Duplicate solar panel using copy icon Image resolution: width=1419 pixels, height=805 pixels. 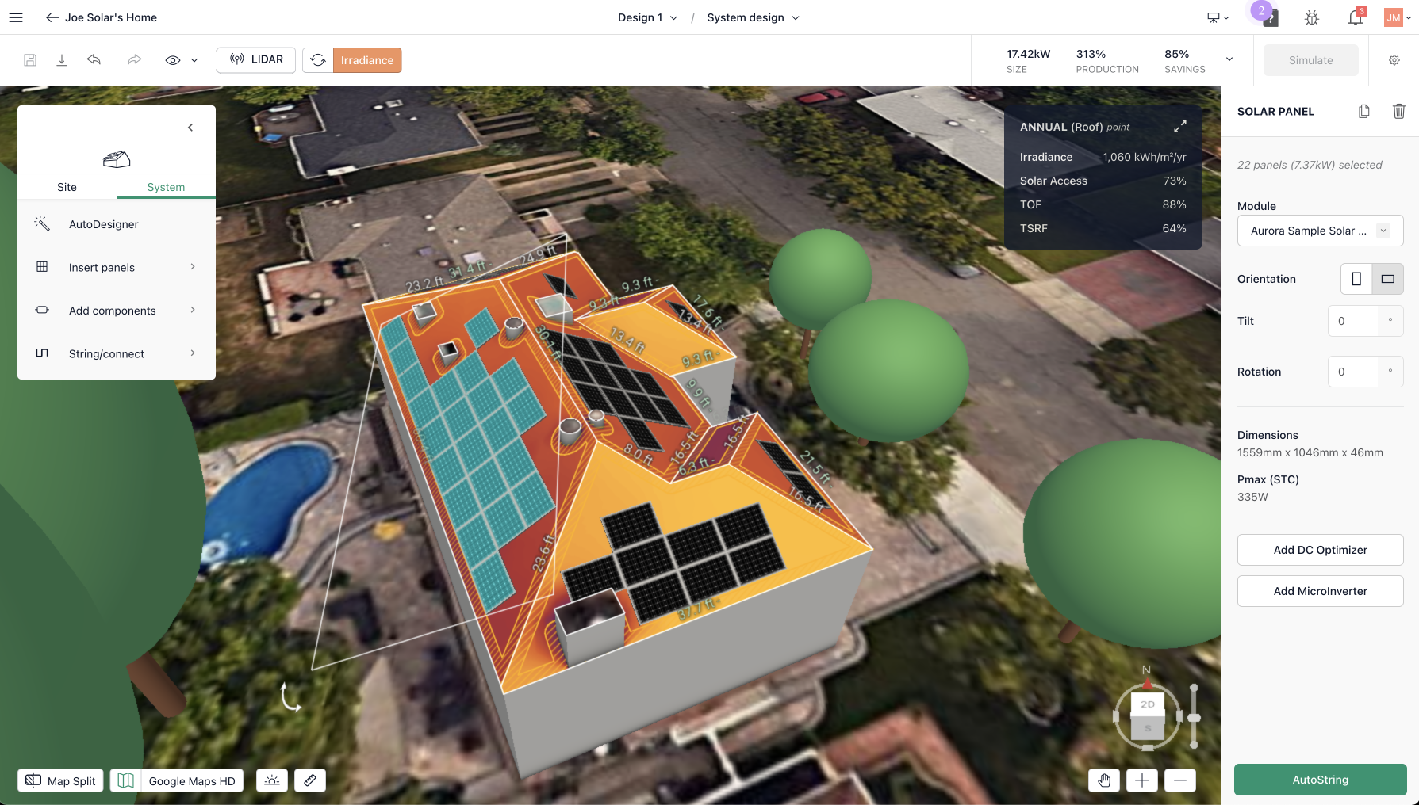pyautogui.click(x=1363, y=112)
